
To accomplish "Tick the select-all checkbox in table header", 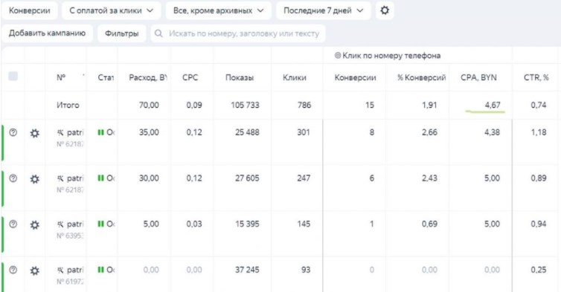I will coord(13,76).
